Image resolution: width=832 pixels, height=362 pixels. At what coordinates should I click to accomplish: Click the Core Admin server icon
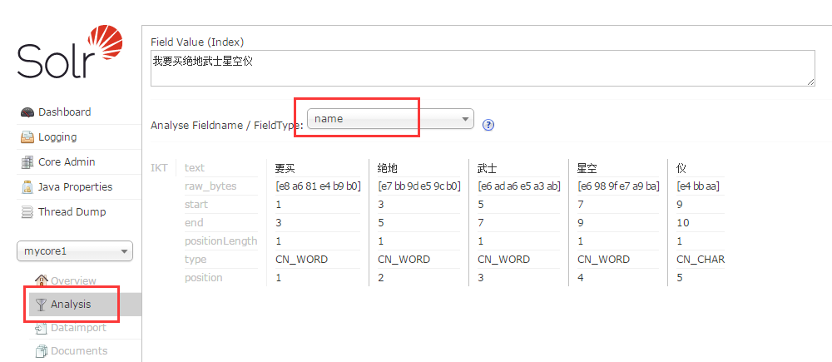point(27,162)
